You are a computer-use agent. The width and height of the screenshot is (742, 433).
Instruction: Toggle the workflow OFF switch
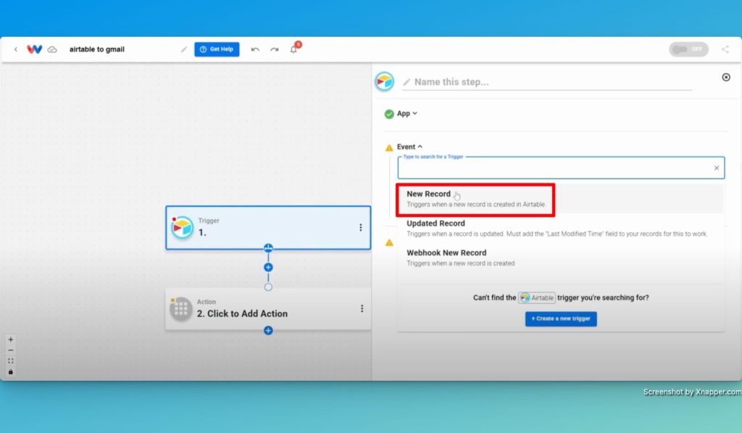pyautogui.click(x=688, y=49)
